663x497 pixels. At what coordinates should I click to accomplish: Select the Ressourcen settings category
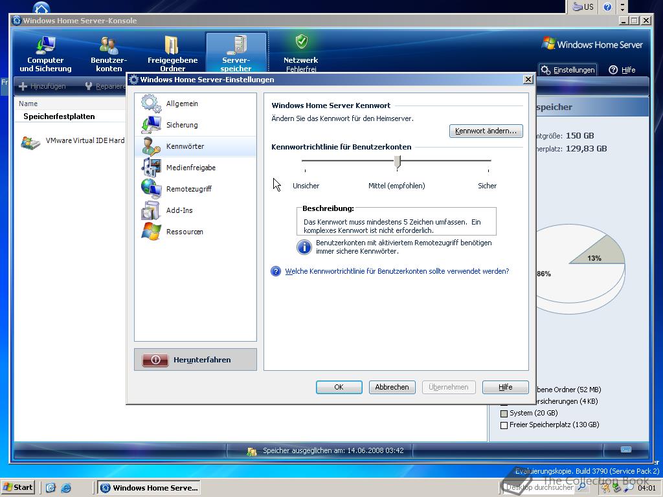(x=196, y=232)
